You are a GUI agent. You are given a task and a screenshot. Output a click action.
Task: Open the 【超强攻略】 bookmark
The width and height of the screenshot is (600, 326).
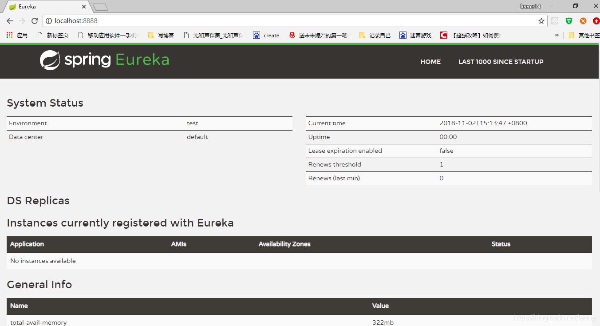click(470, 35)
